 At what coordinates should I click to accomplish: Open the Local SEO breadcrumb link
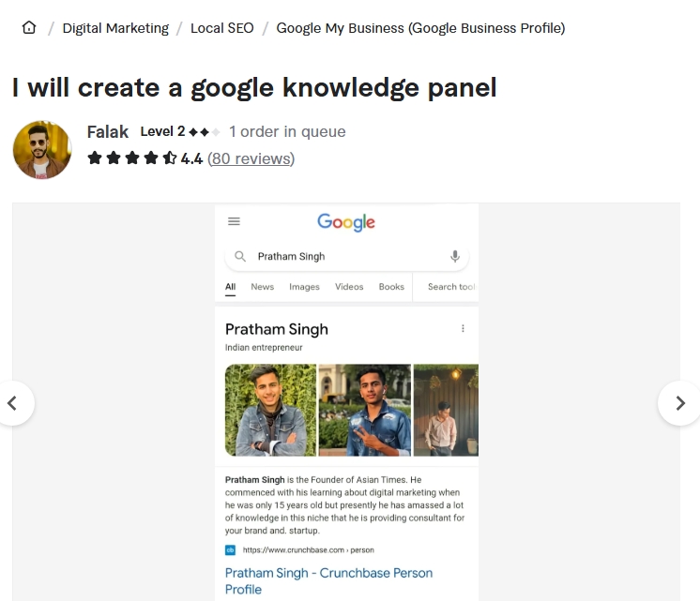pos(221,28)
